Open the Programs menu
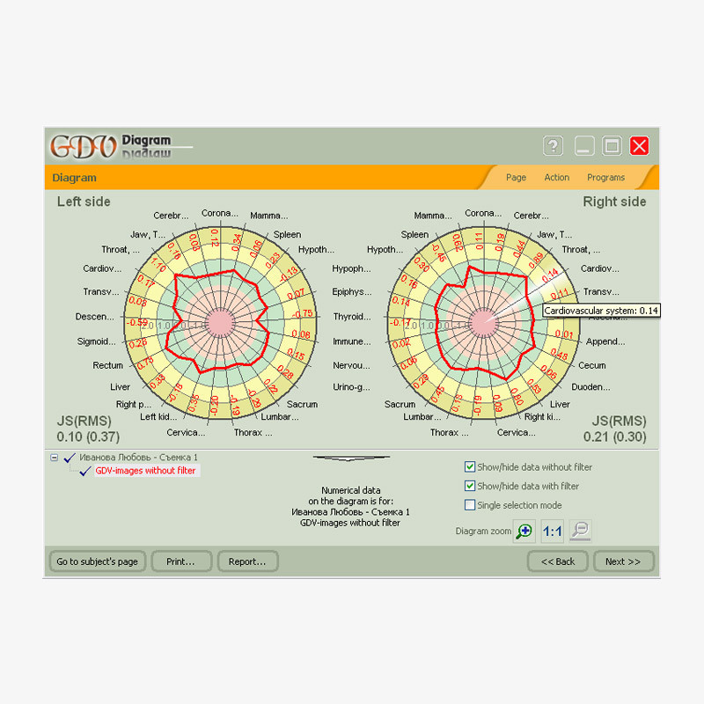The image size is (704, 704). click(605, 178)
